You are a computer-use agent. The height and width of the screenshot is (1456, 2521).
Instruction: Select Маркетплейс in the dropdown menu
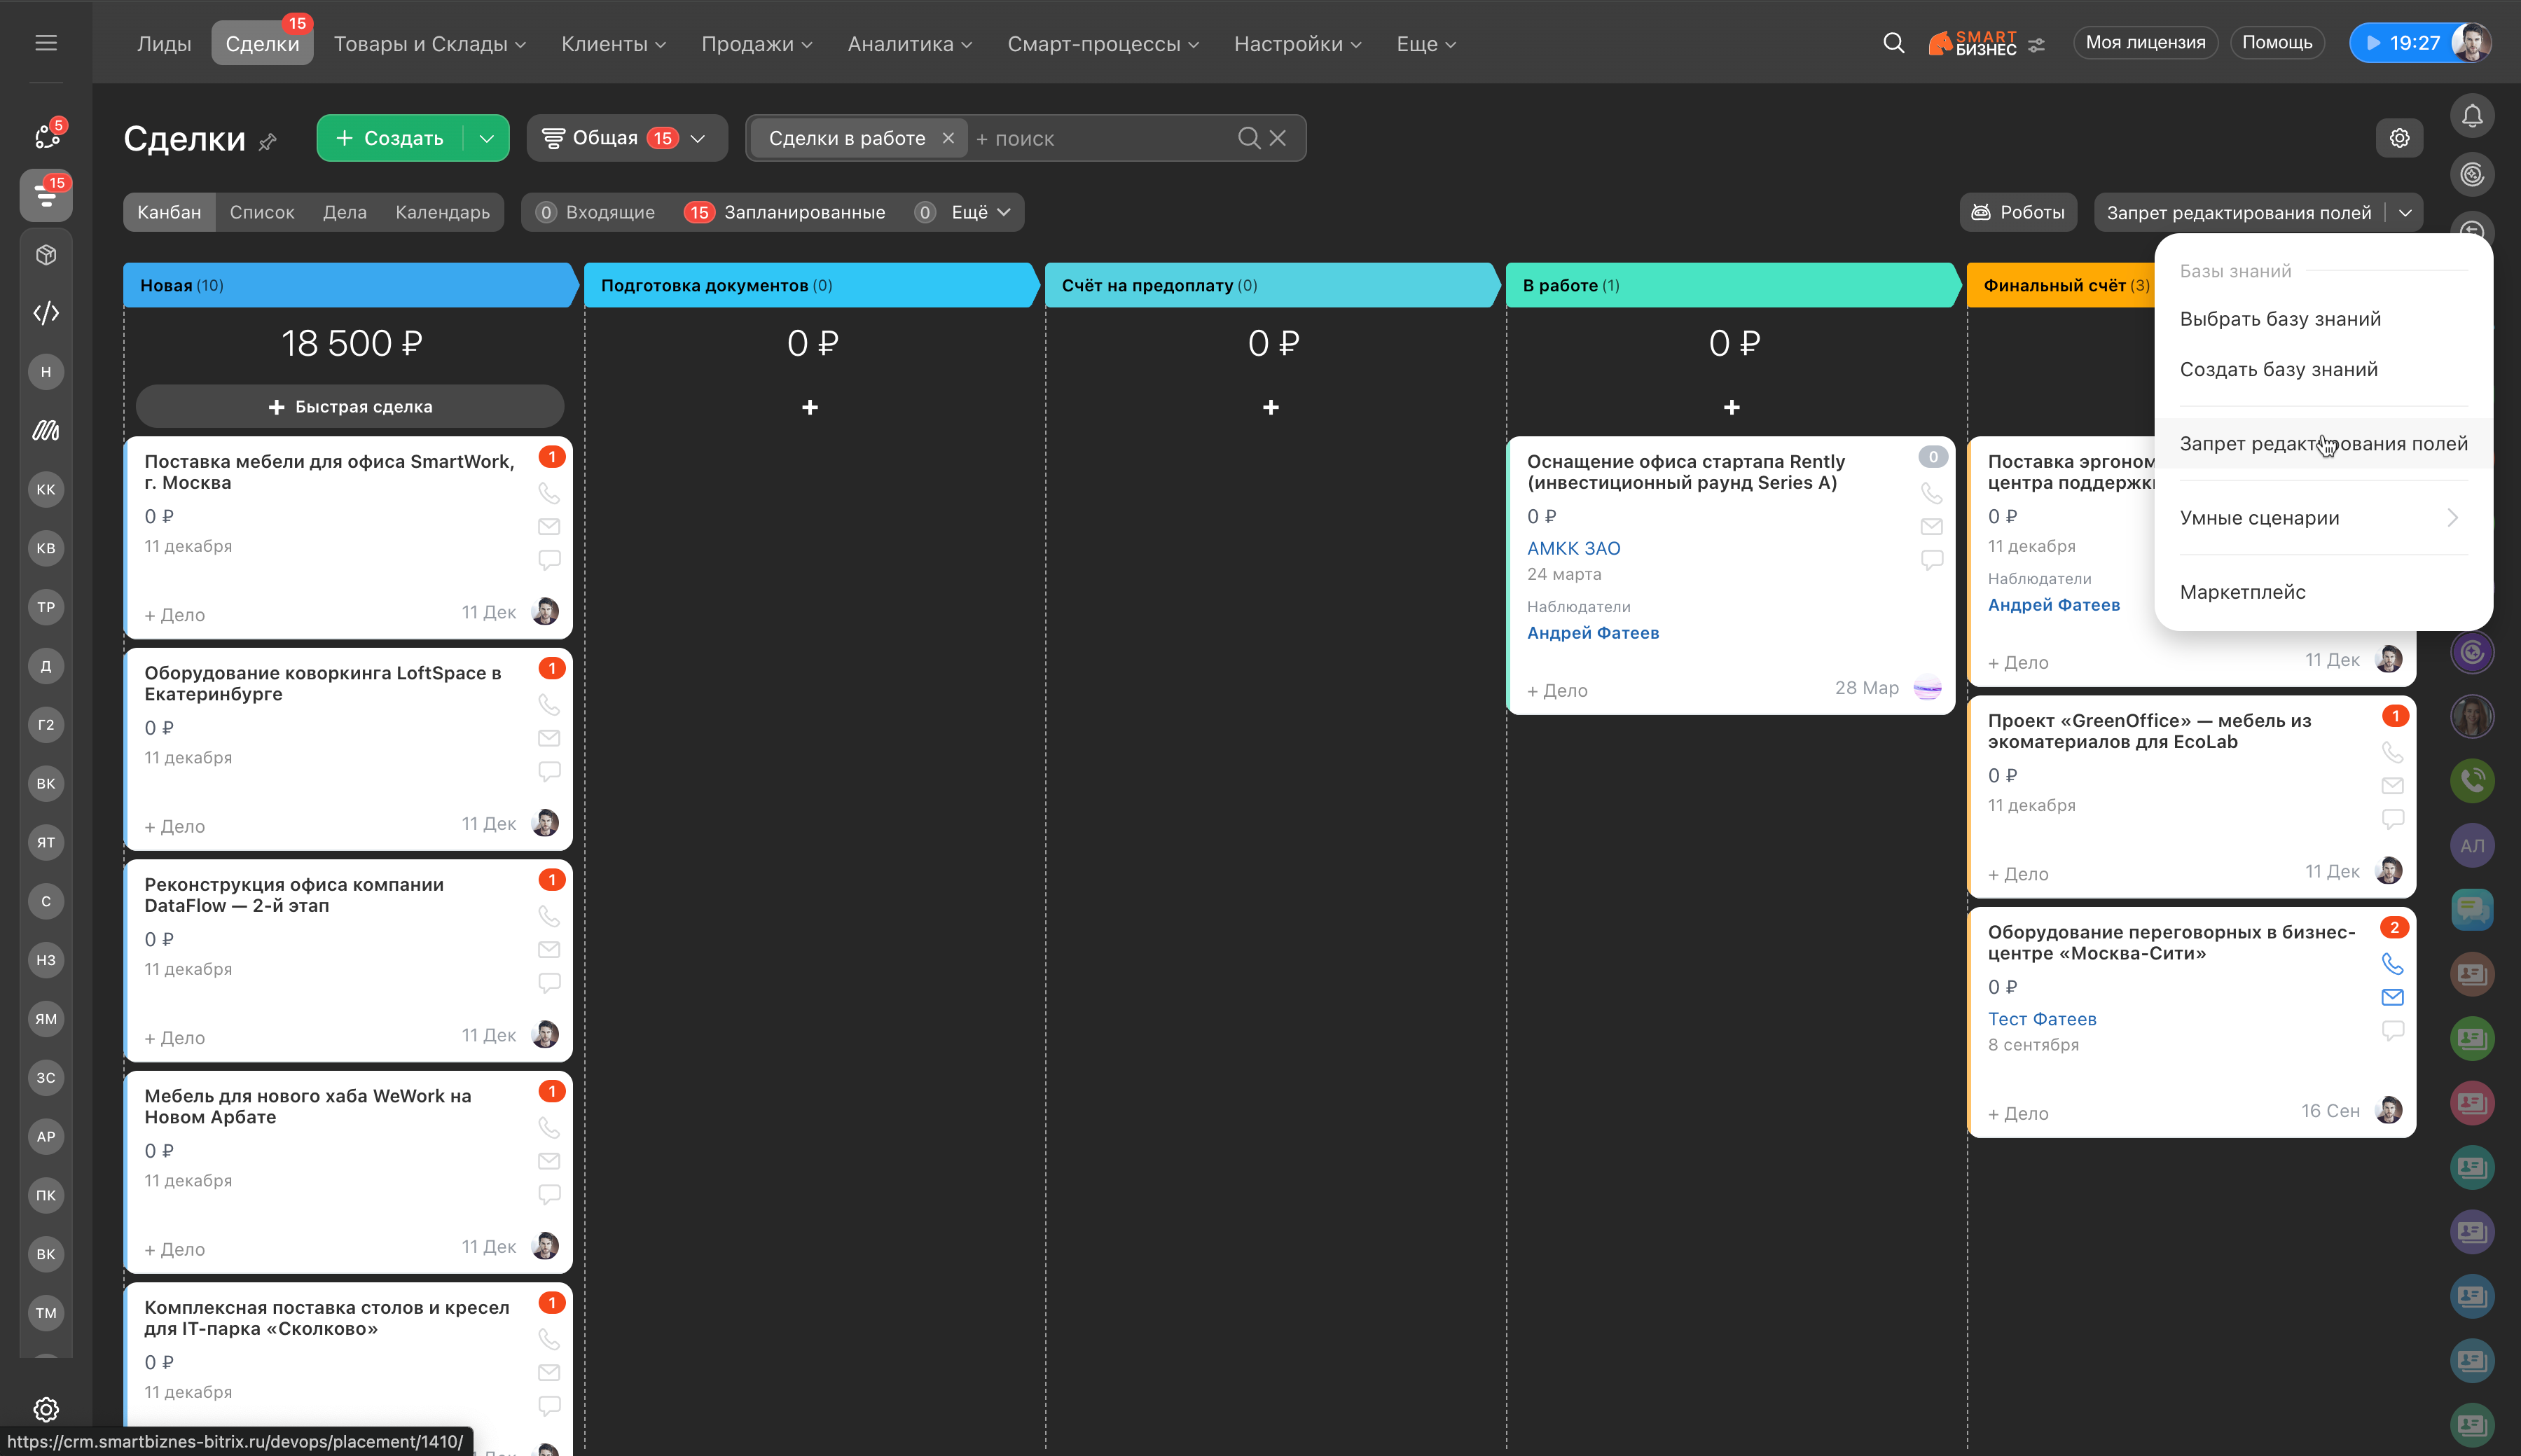coord(2242,592)
